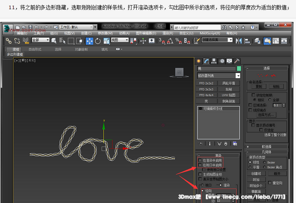The image size is (296, 203).
Task: Open a file using the folder icon
Action: point(24,27)
